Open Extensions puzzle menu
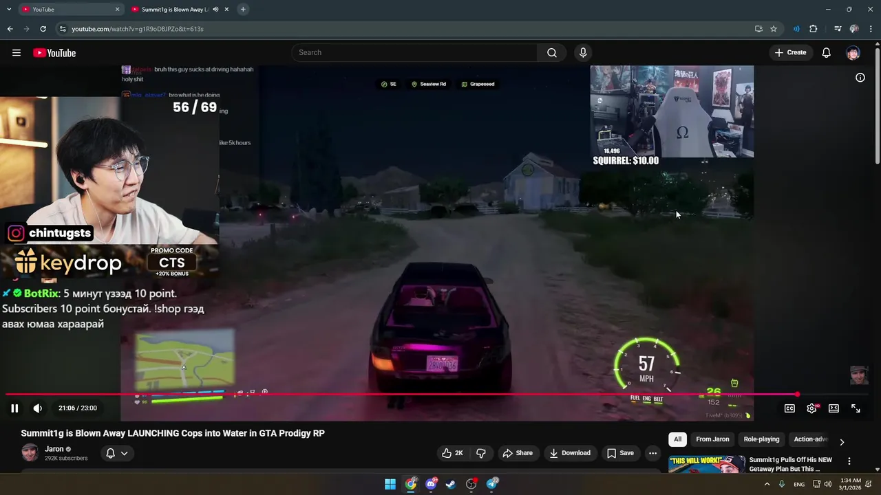 pyautogui.click(x=814, y=29)
